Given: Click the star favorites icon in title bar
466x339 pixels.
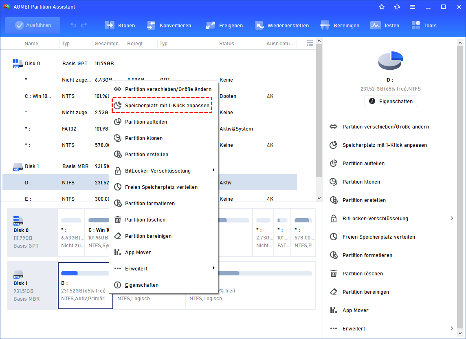Looking at the screenshot, I should [x=382, y=7].
